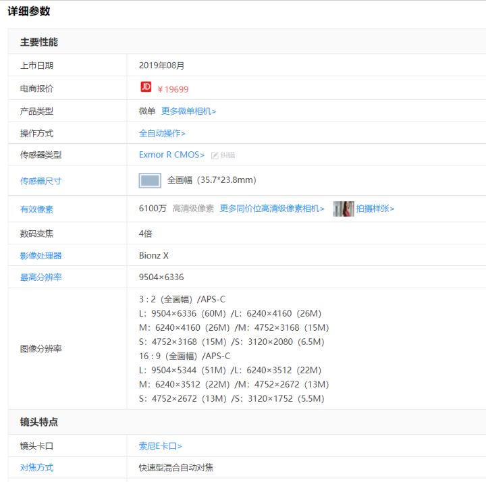Image resolution: width=486 pixels, height=482 pixels.
Task: Select the 快速型混合自动对焦 value
Action: pyautogui.click(x=176, y=468)
